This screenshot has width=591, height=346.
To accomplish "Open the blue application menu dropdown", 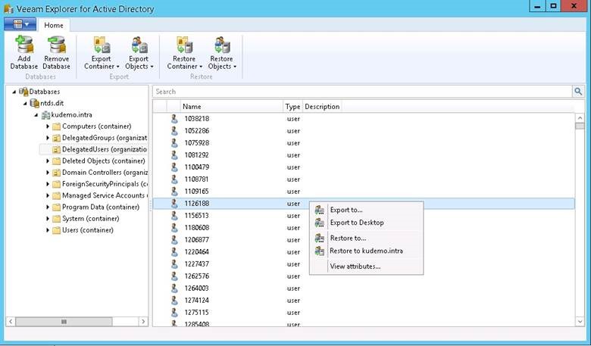I will click(20, 24).
